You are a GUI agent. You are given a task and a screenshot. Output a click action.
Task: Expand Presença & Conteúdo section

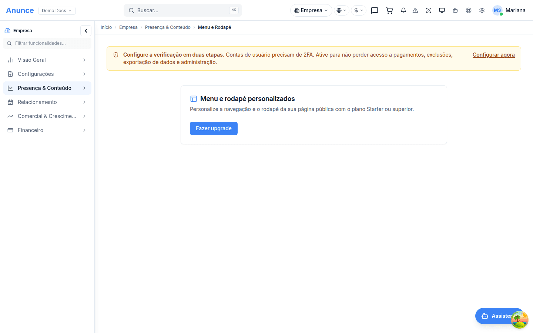[47, 88]
